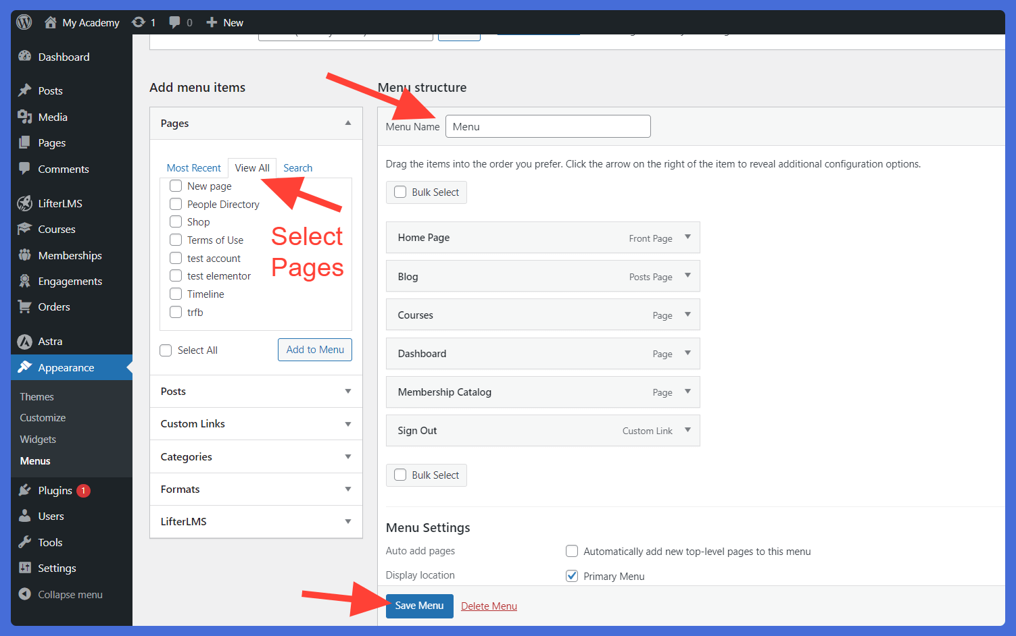
Task: Check the Terms of Use page checkbox
Action: pos(176,240)
